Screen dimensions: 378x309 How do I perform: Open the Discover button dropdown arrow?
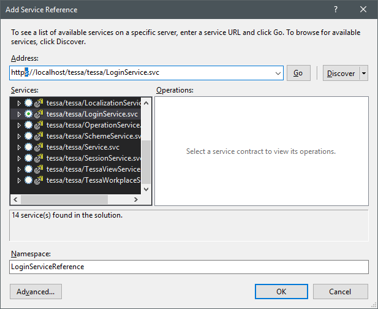[364, 73]
